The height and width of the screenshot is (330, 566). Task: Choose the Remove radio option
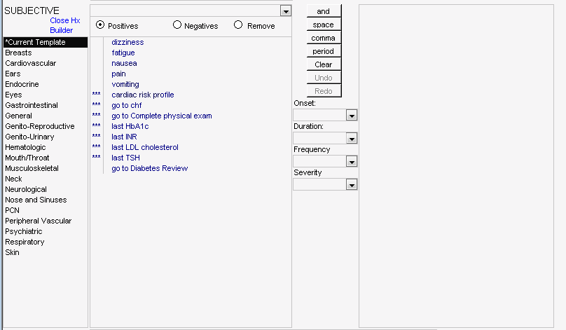(238, 25)
